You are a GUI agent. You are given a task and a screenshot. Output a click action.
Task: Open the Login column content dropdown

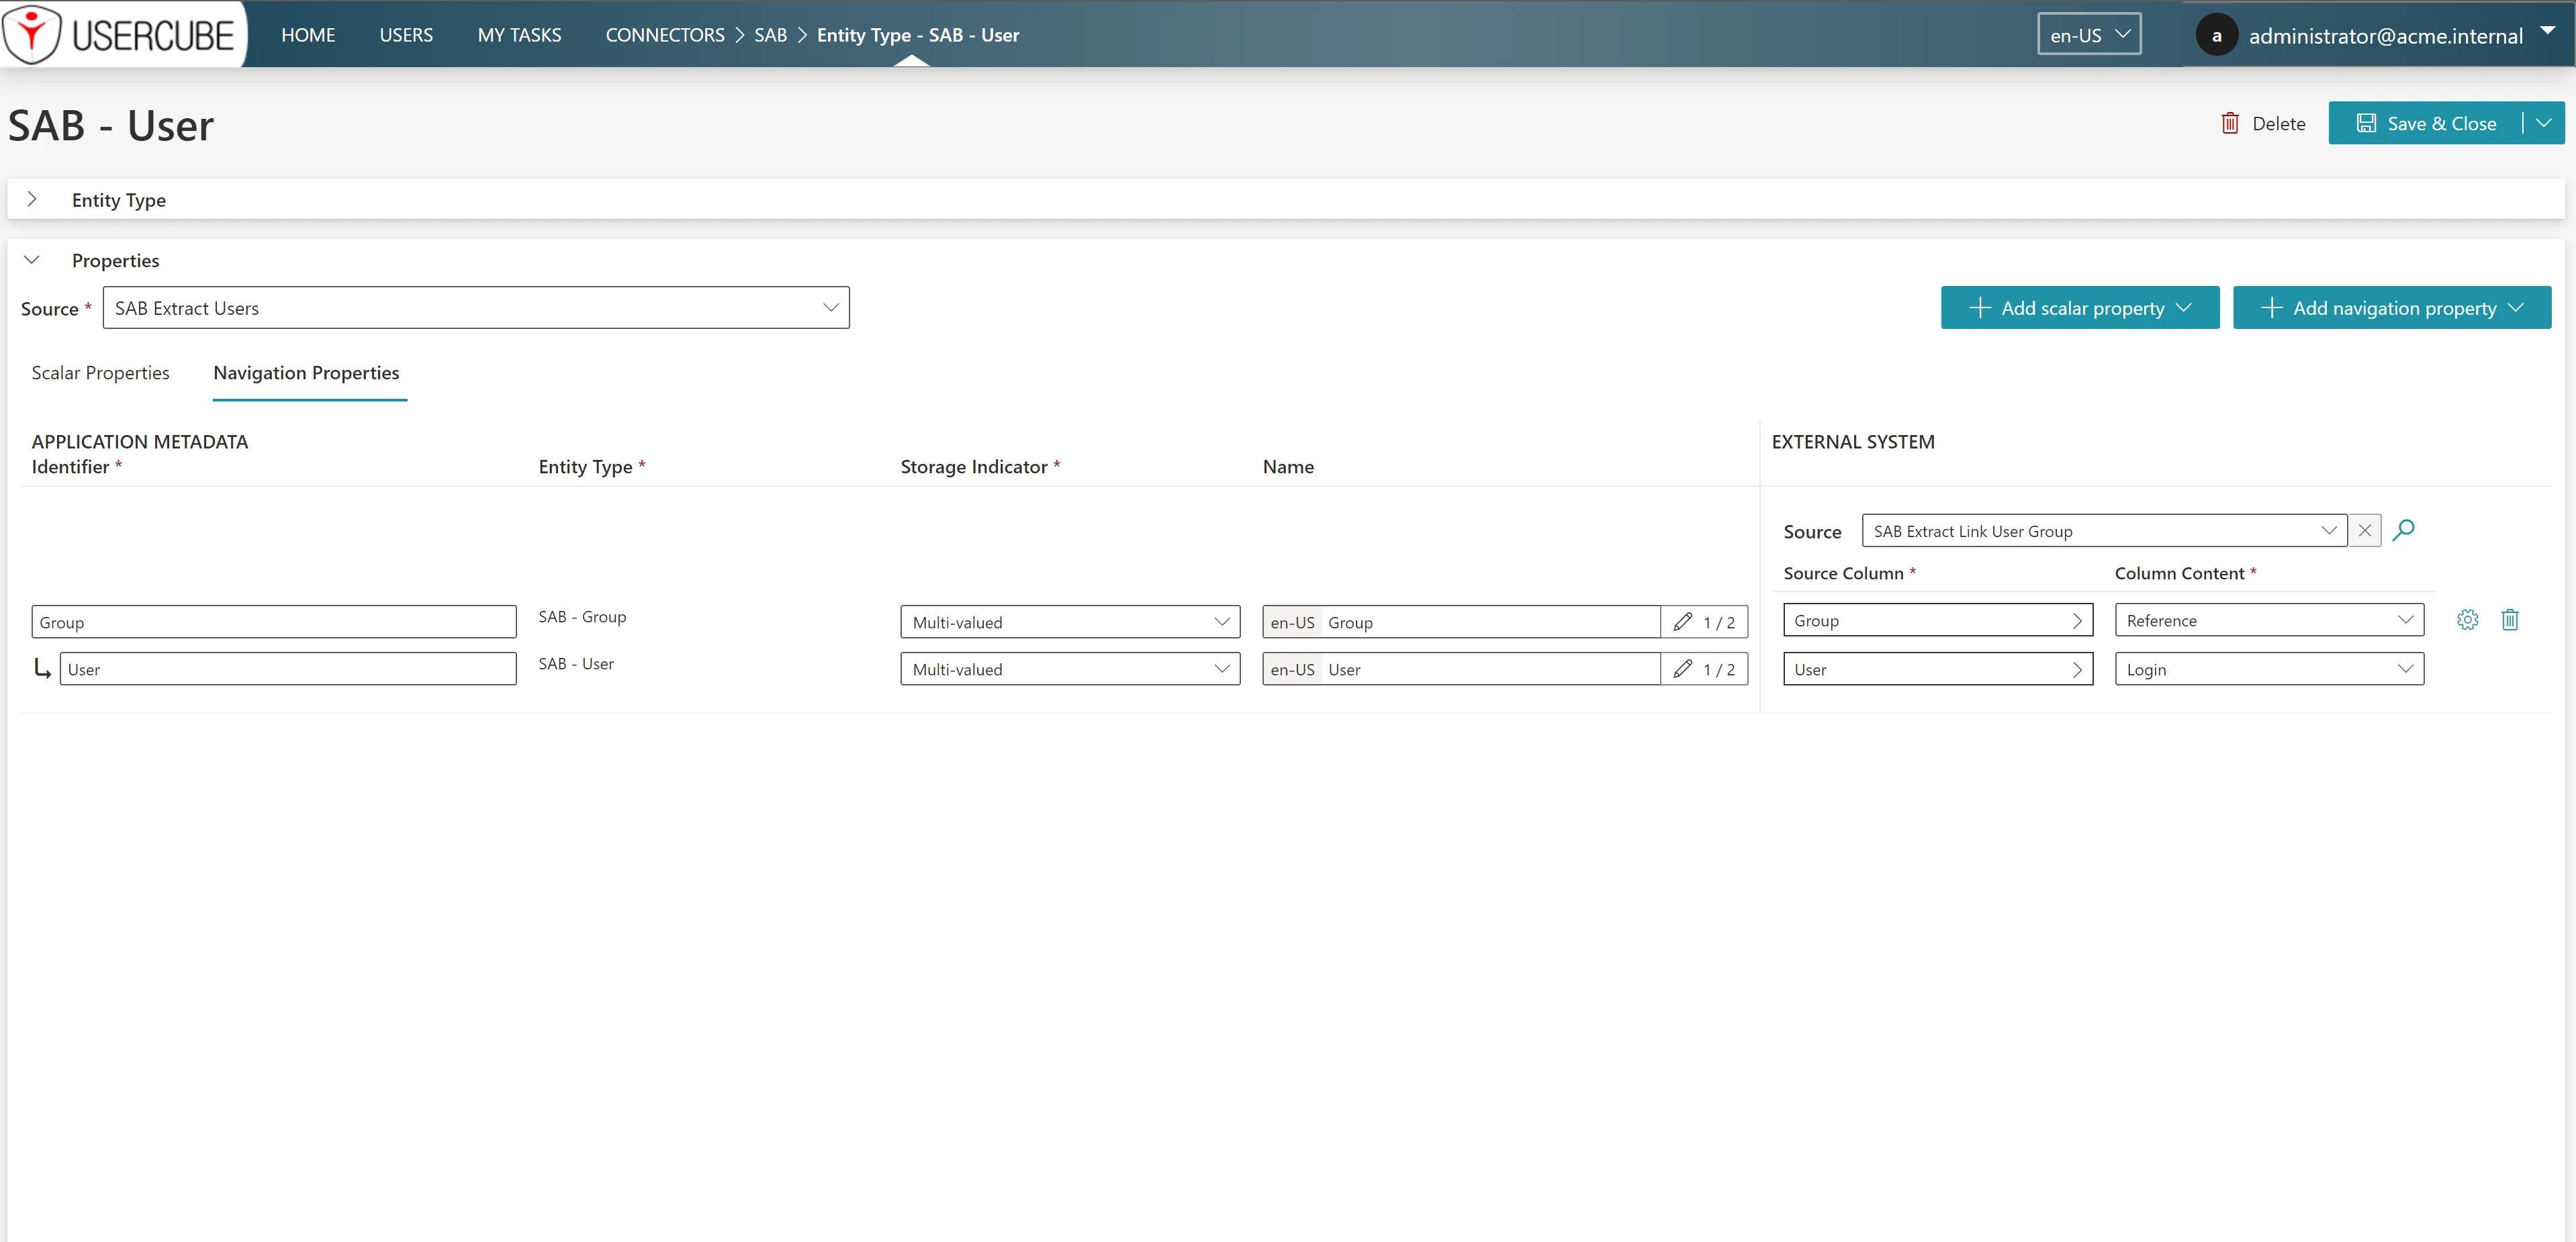click(x=2269, y=669)
